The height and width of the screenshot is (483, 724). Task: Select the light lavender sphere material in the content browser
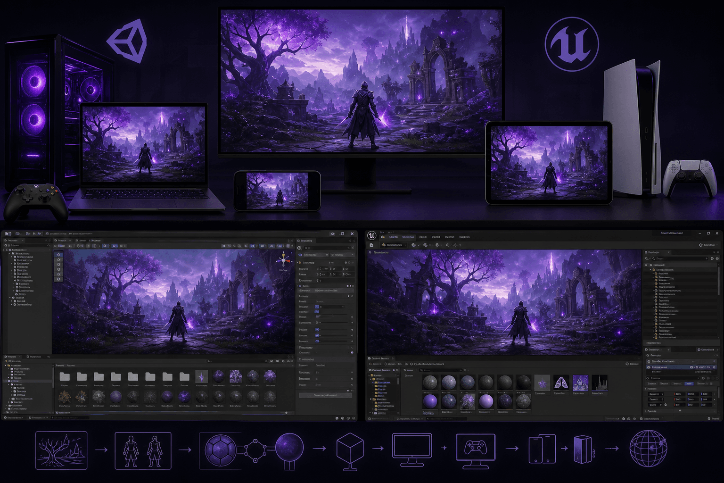(x=486, y=401)
